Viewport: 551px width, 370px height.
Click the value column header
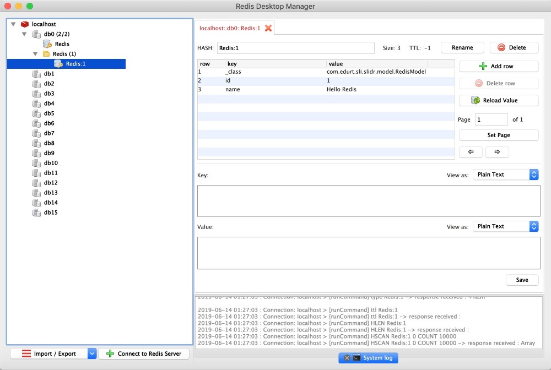coord(377,63)
